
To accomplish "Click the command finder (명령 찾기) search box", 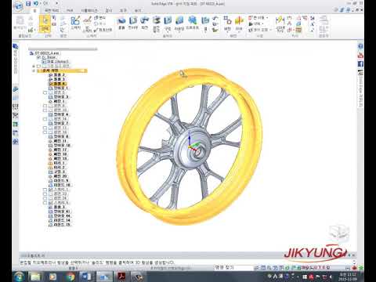I will coord(233,267).
